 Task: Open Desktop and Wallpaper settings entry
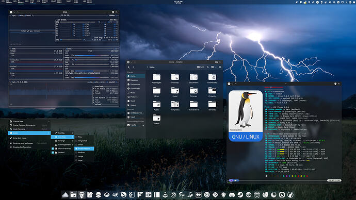[x=29, y=143]
